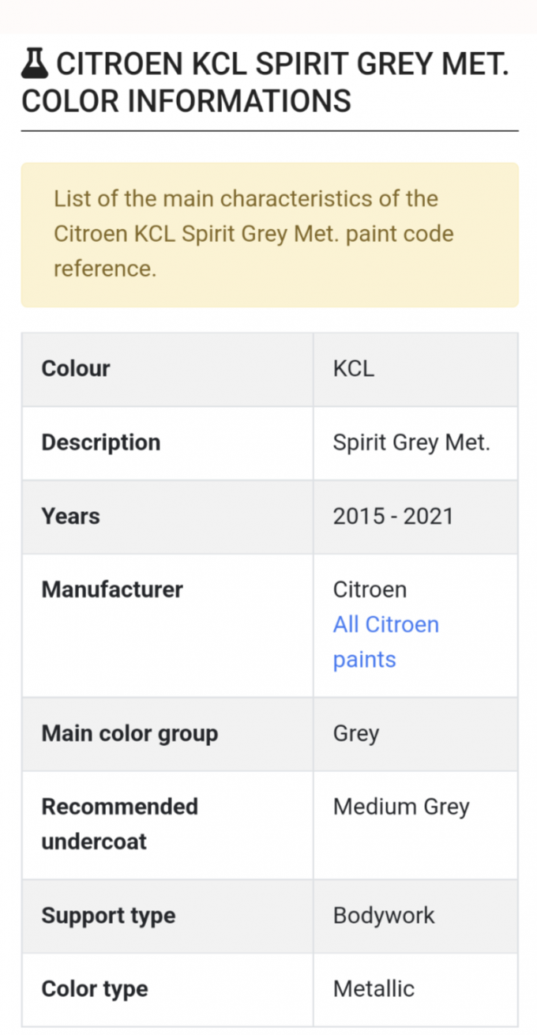Select the Manufacturer row label

pyautogui.click(x=112, y=590)
